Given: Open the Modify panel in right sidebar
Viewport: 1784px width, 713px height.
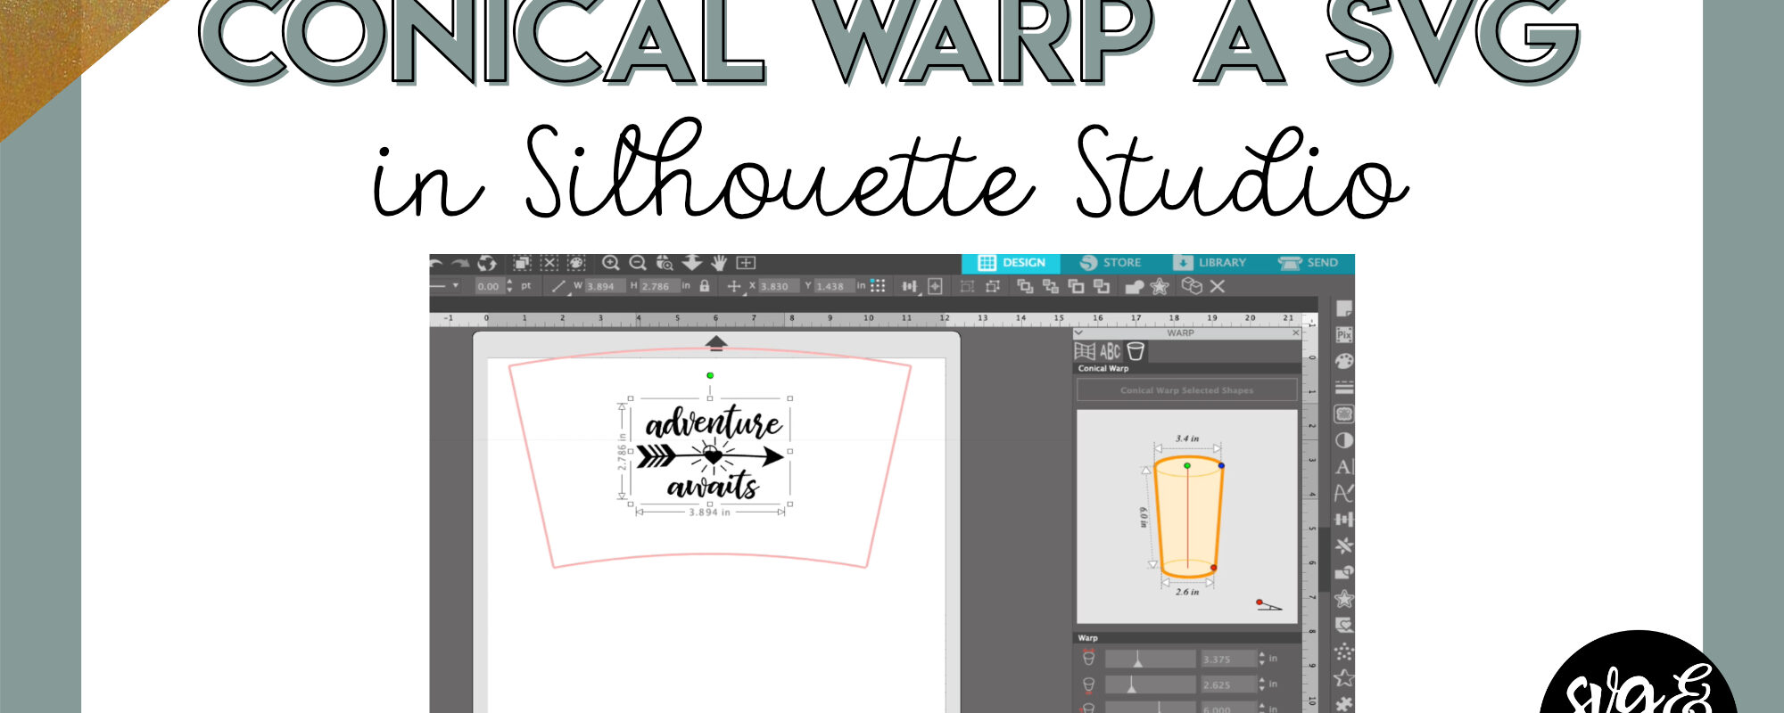Looking at the screenshot, I should (1344, 571).
